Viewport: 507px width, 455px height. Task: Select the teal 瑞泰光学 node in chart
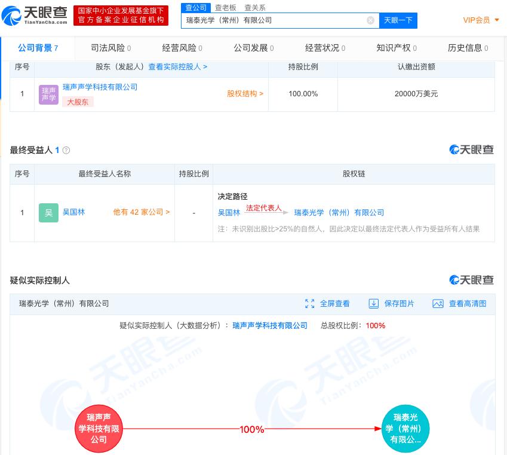pos(405,429)
